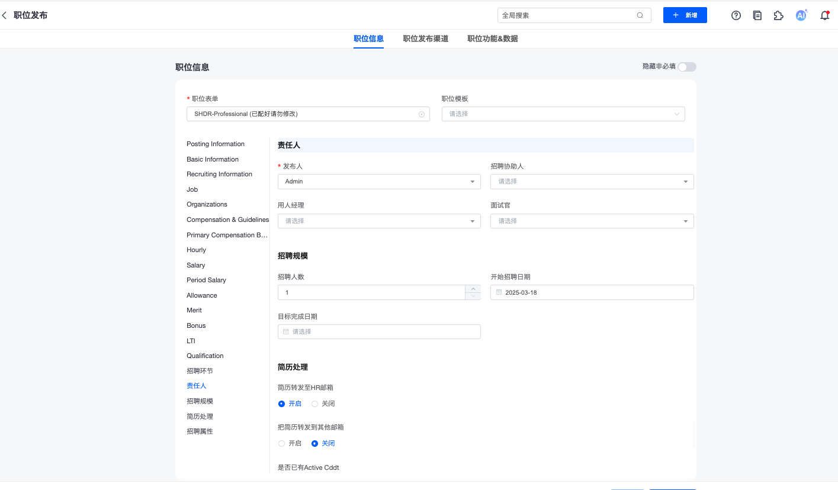Switch to the 职位功能&数据 tab
The image size is (838, 490).
pos(492,38)
